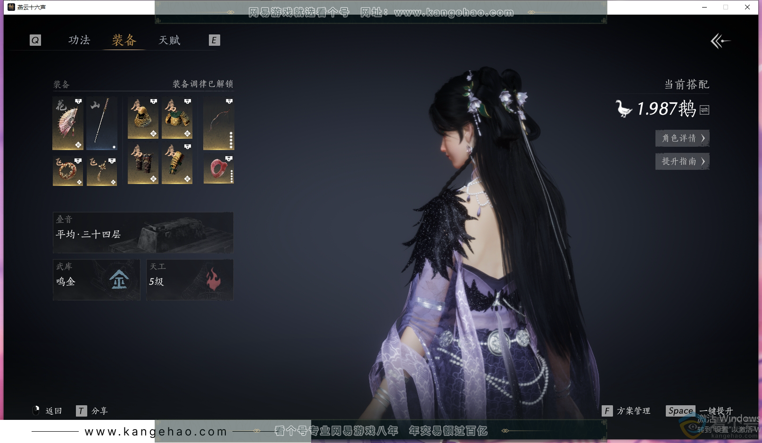762x443 pixels.
Task: Open the 武库 鸣金 panel
Action: (x=96, y=280)
